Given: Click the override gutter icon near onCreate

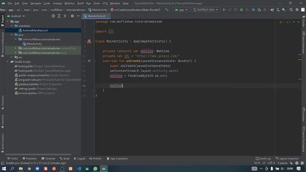Looking at the screenshot, I should (89, 61).
